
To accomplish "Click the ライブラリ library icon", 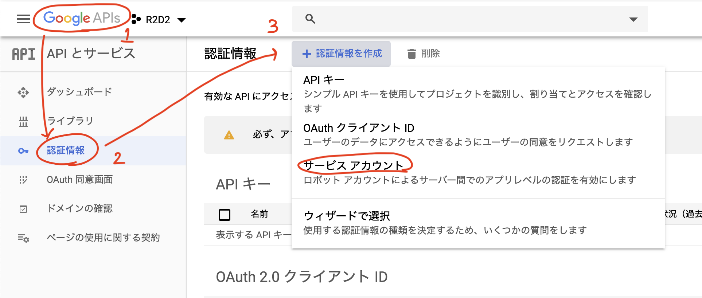I will (x=23, y=121).
